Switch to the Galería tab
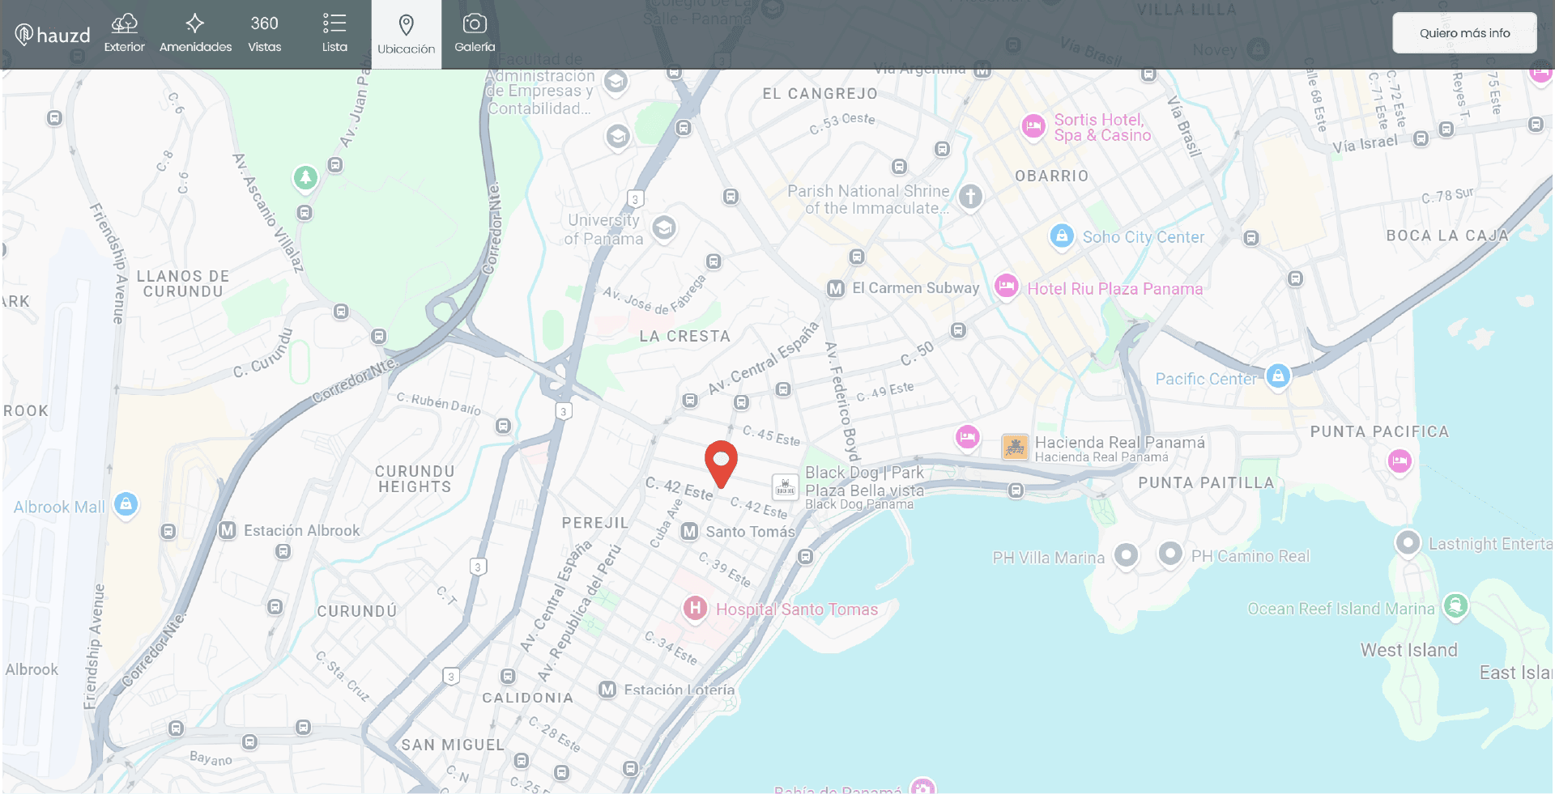This screenshot has width=1555, height=794. (474, 33)
